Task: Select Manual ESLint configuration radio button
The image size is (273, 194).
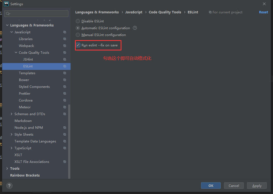Action: pos(78,35)
